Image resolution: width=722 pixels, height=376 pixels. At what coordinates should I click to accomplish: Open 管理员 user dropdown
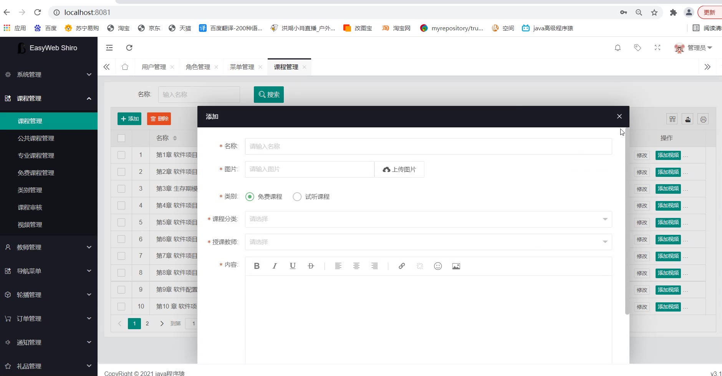(693, 48)
